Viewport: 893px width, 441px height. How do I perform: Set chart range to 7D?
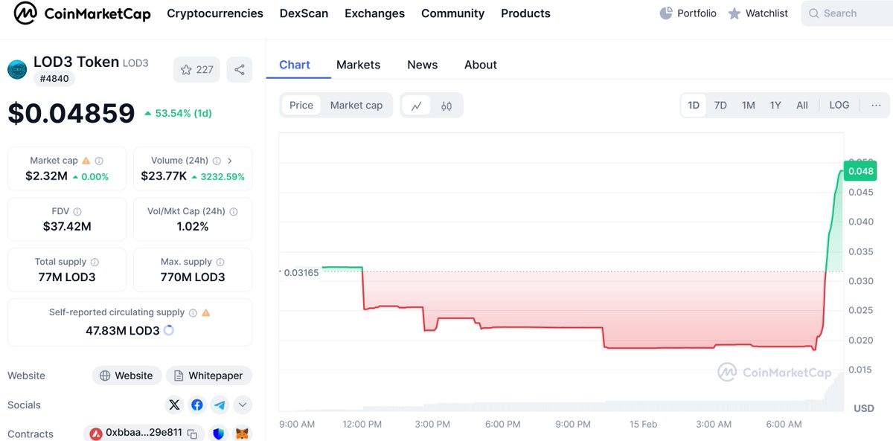(720, 106)
